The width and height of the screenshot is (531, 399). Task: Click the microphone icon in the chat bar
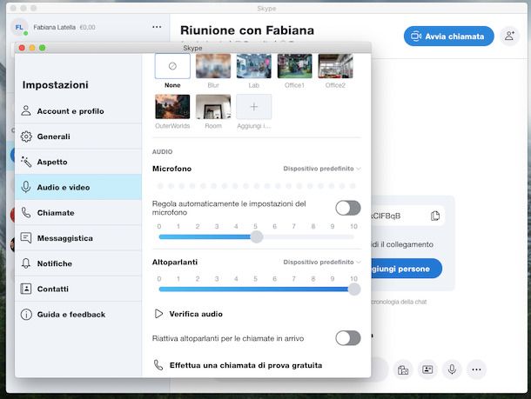[452, 369]
